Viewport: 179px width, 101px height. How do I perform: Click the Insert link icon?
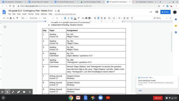click(83, 18)
